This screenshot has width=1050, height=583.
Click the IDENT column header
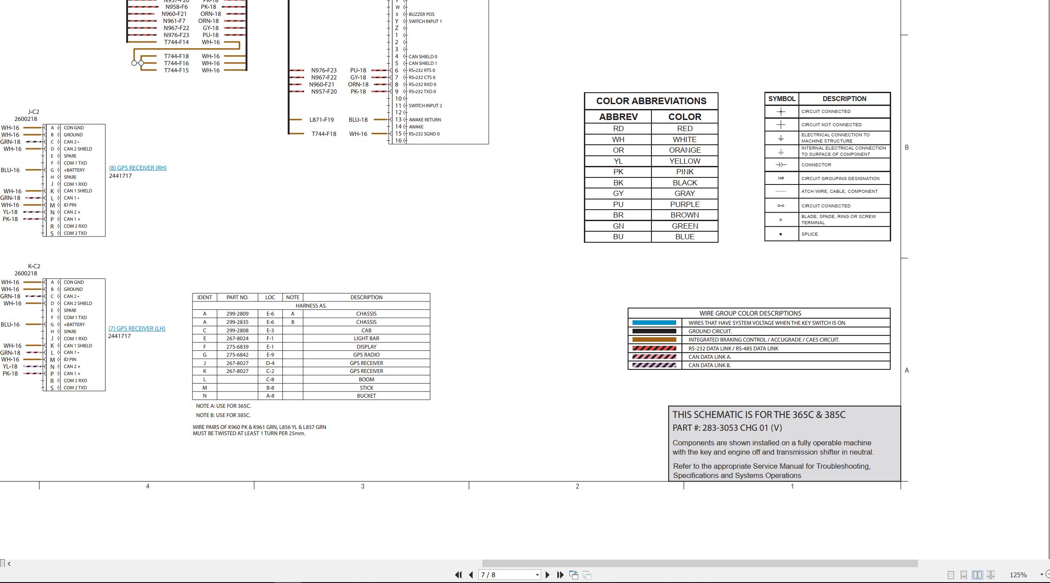point(204,297)
